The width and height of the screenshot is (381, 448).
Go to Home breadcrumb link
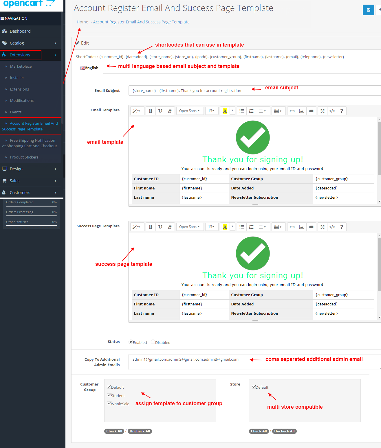pyautogui.click(x=82, y=22)
